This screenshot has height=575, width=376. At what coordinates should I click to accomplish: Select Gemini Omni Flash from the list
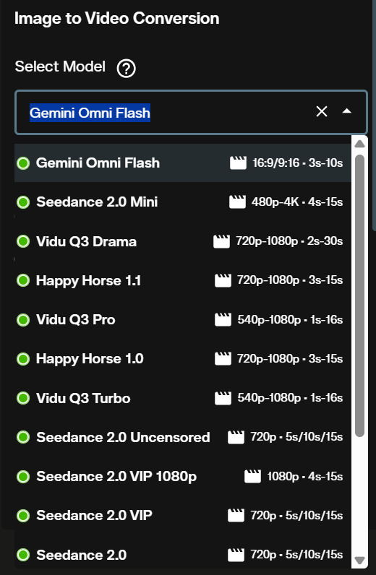tap(182, 163)
